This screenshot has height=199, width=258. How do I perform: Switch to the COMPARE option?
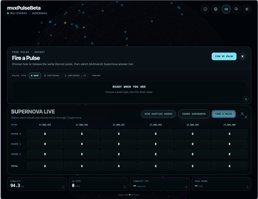pyautogui.click(x=96, y=75)
